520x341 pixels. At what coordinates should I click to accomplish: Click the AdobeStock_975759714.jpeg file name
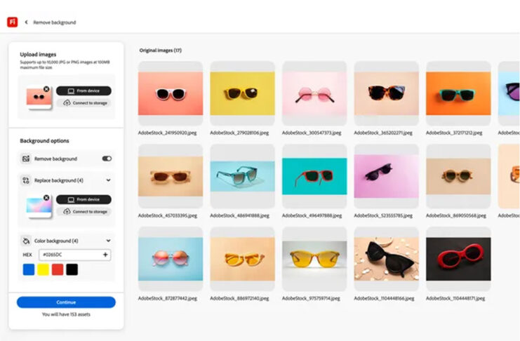pyautogui.click(x=311, y=298)
